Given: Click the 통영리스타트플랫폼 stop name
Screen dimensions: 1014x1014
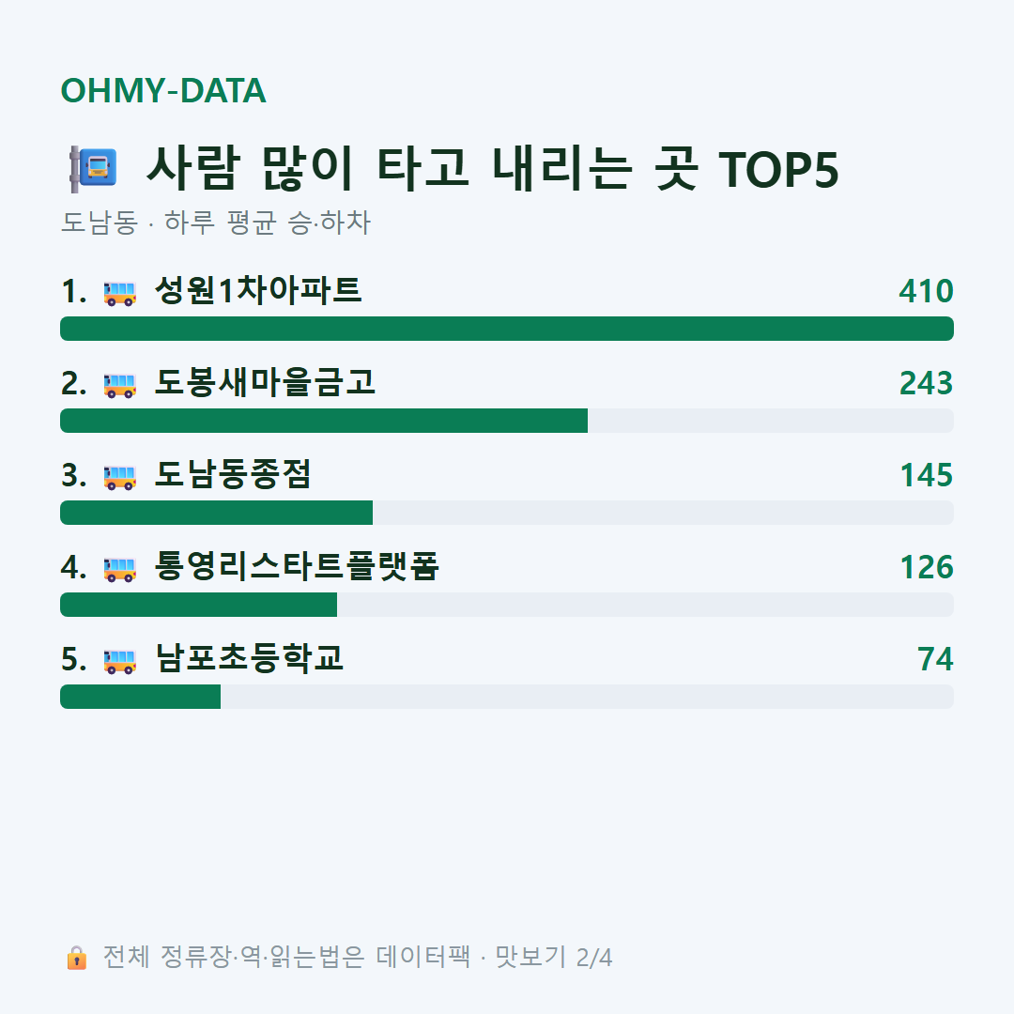Looking at the screenshot, I should (x=297, y=566).
